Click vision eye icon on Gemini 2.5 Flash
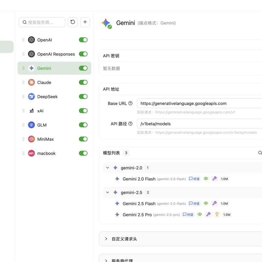Viewport: 262px width, 262px height. point(206,203)
